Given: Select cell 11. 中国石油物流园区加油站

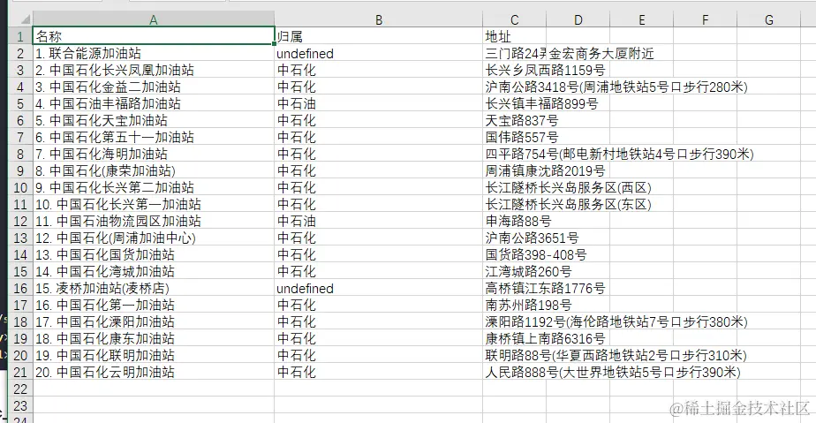Looking at the screenshot, I should tap(154, 221).
